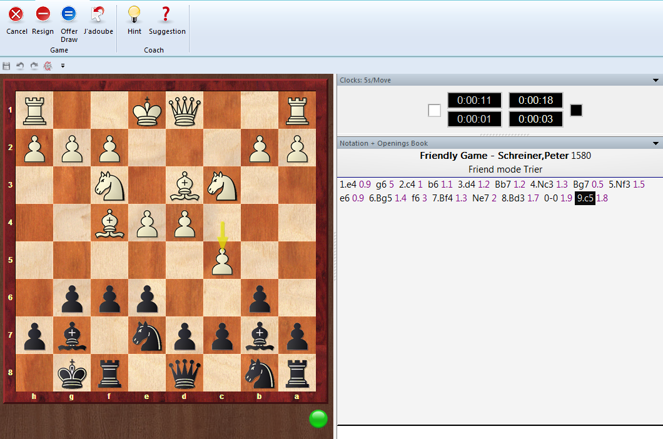
Task: Get a hint from the coach
Action: coord(134,14)
